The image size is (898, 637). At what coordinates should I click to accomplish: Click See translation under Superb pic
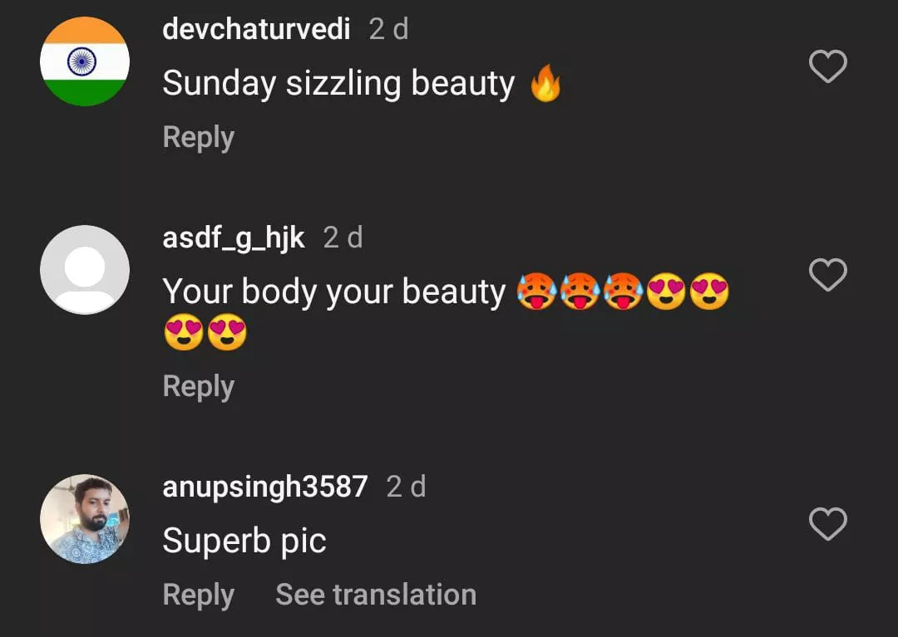coord(376,595)
